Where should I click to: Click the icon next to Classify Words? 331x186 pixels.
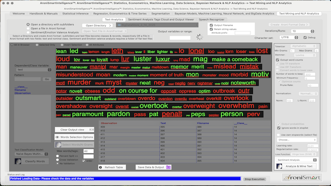tap(18, 161)
